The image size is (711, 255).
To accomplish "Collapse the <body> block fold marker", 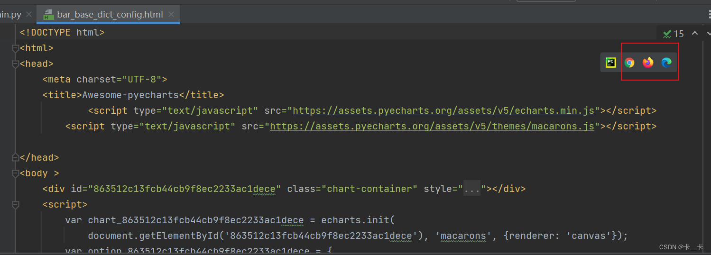I will click(x=15, y=173).
